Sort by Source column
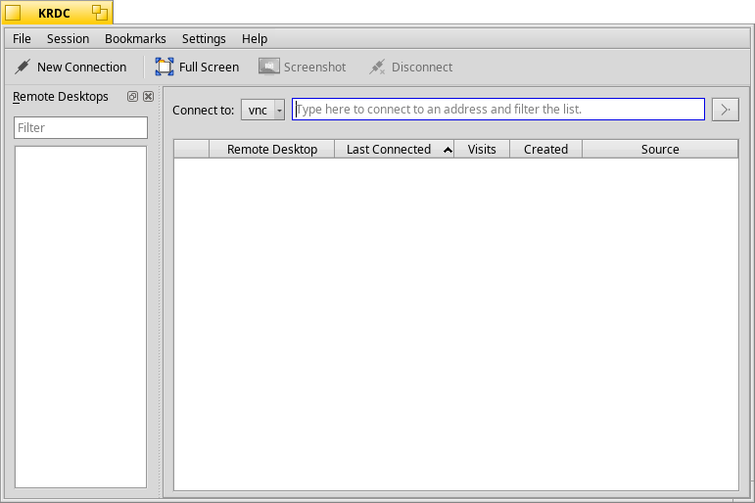This screenshot has height=503, width=755. [x=660, y=149]
